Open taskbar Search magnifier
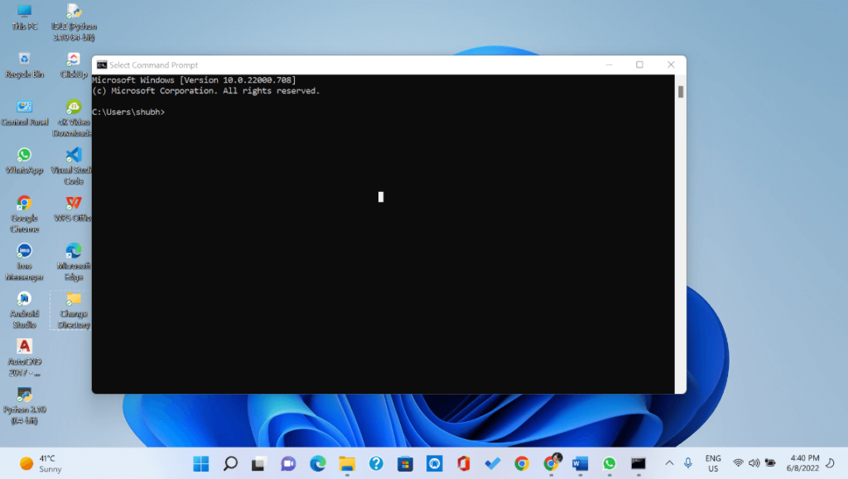This screenshot has height=479, width=848. coord(230,463)
